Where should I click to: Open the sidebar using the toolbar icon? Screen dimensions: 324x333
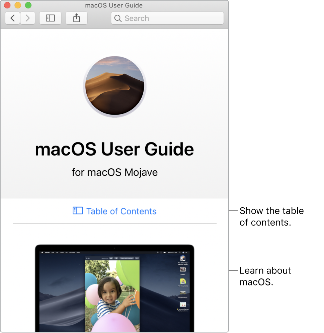click(x=50, y=18)
